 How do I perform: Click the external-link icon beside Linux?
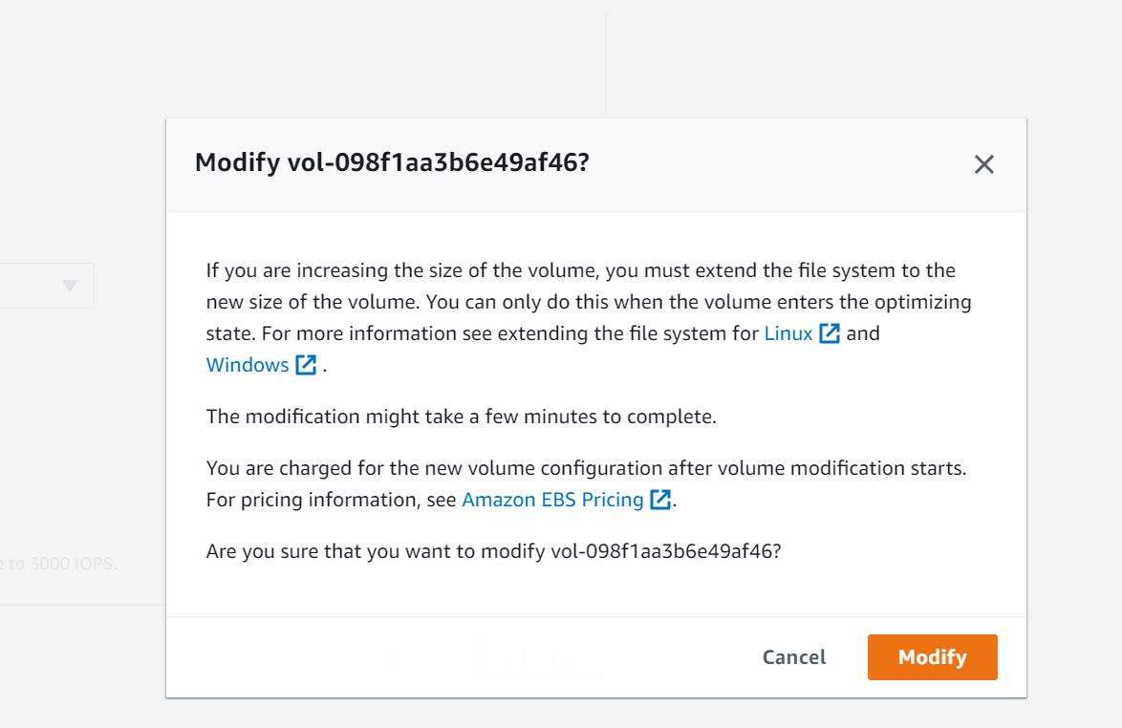coord(828,333)
